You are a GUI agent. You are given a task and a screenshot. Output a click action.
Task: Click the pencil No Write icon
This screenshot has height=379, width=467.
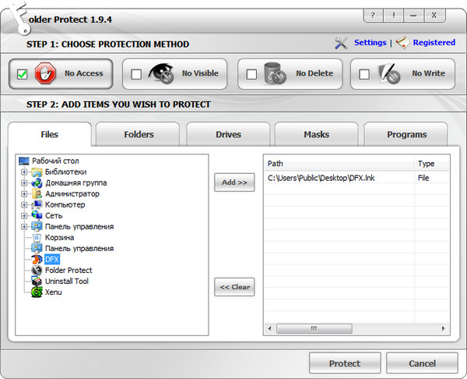tap(388, 73)
